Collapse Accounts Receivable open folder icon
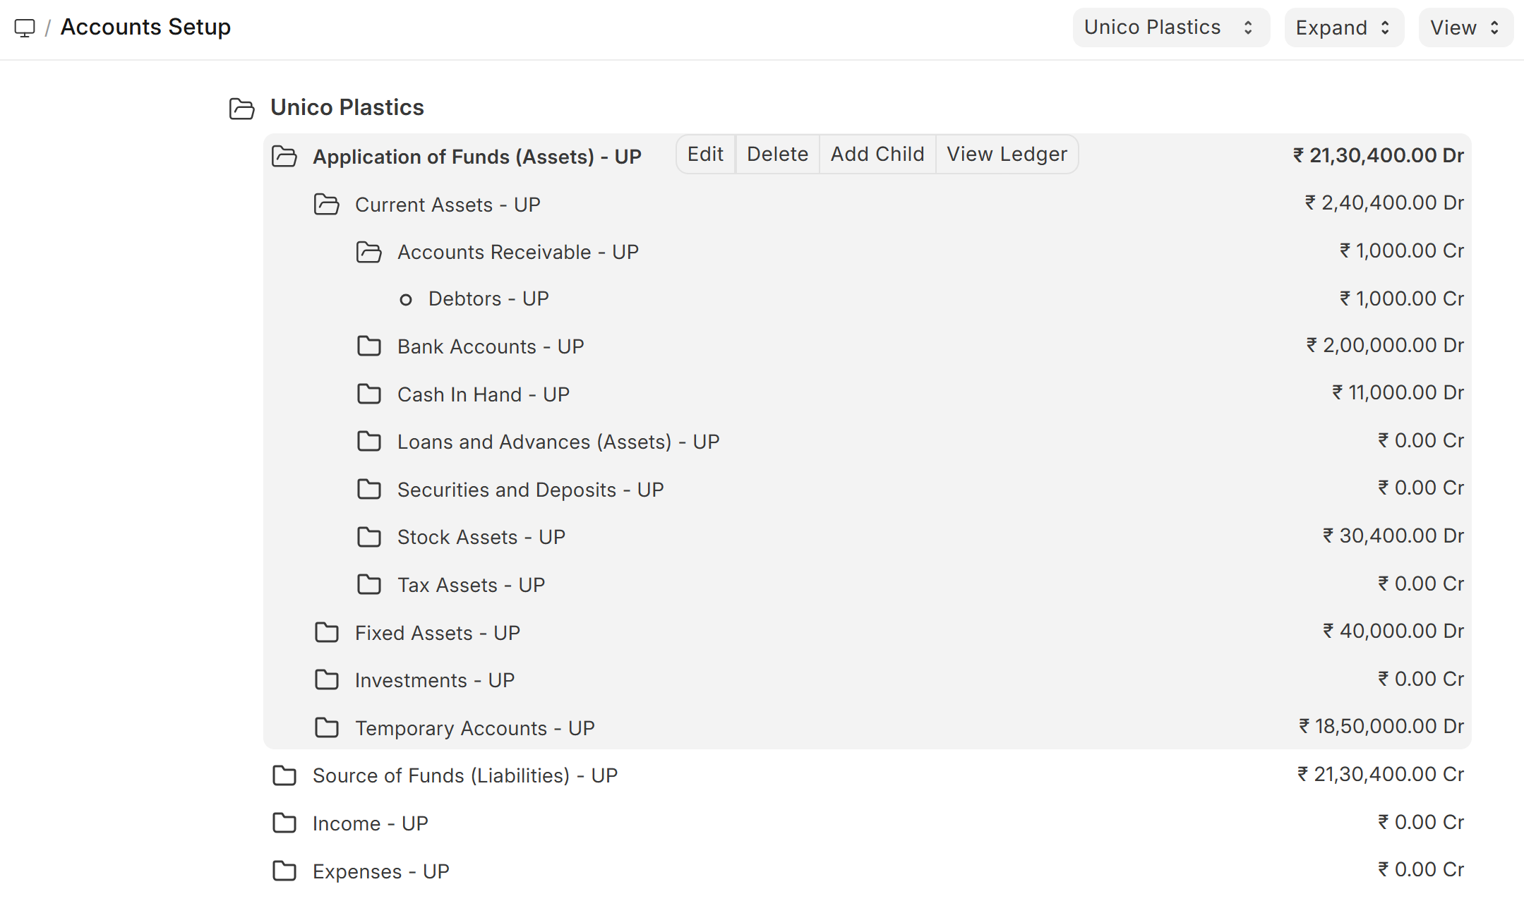The image size is (1524, 901). 368,252
